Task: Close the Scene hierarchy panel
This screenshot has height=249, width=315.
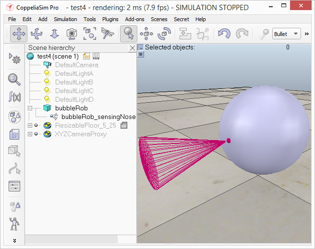Action: click(133, 48)
